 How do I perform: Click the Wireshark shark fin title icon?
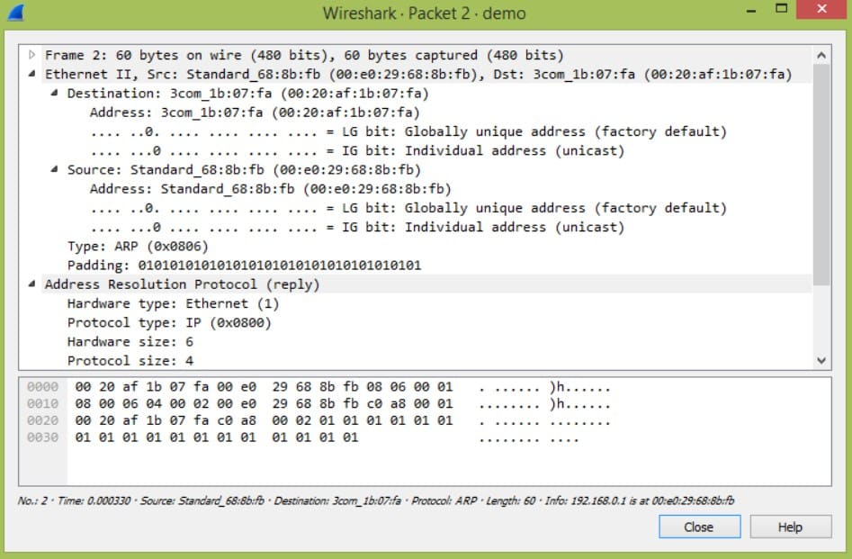point(16,13)
